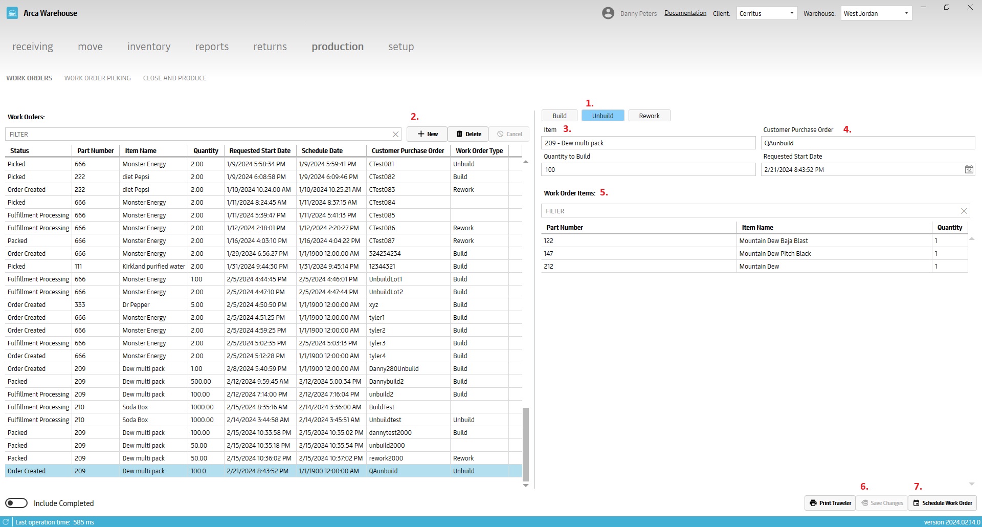Open the returns menu
This screenshot has height=527, width=982.
(270, 47)
